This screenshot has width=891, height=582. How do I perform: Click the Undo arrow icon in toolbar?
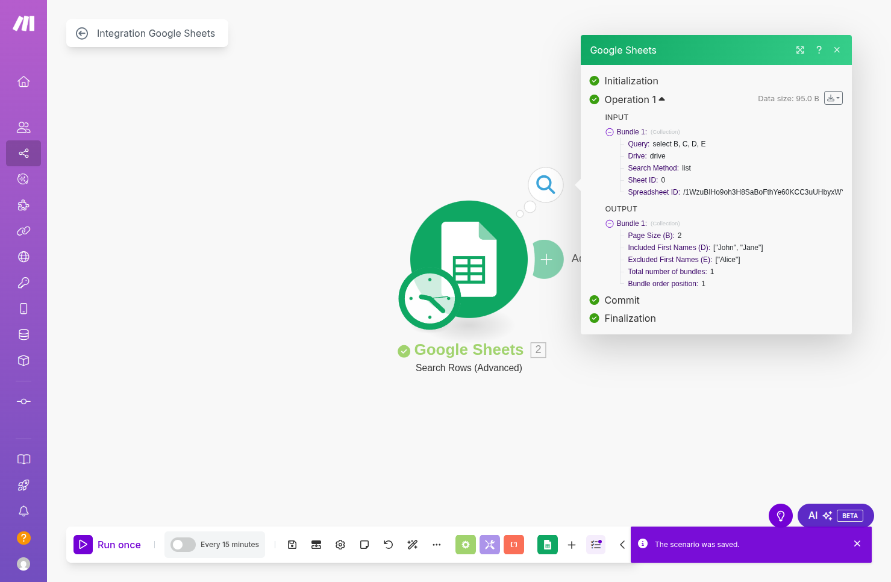(x=389, y=545)
